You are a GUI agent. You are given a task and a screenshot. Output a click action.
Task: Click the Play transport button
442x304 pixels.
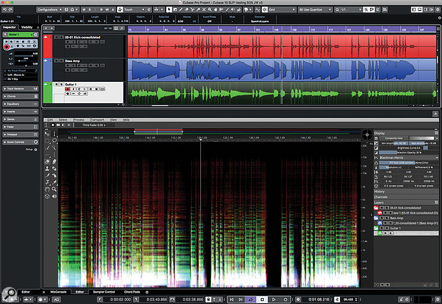[274, 300]
